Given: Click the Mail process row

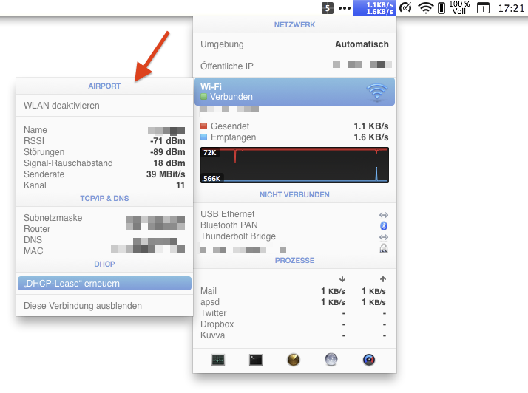Looking at the screenshot, I should pyautogui.click(x=294, y=291).
